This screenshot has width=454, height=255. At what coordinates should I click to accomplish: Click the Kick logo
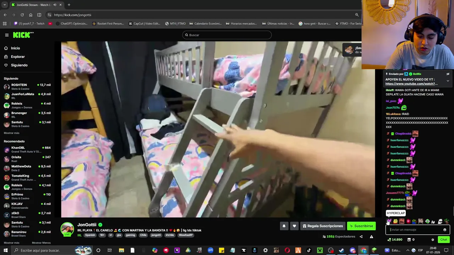pyautogui.click(x=23, y=35)
